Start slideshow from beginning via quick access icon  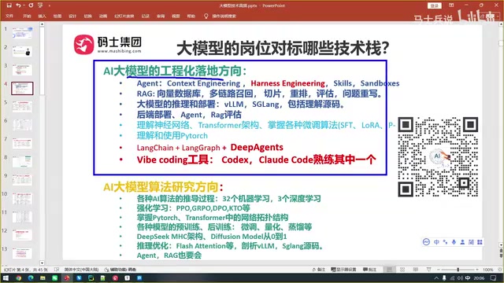click(40, 6)
